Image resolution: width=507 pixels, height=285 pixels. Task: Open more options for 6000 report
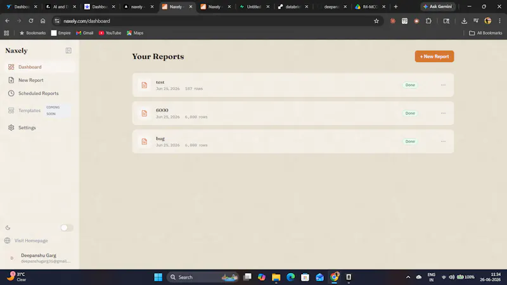click(x=443, y=113)
